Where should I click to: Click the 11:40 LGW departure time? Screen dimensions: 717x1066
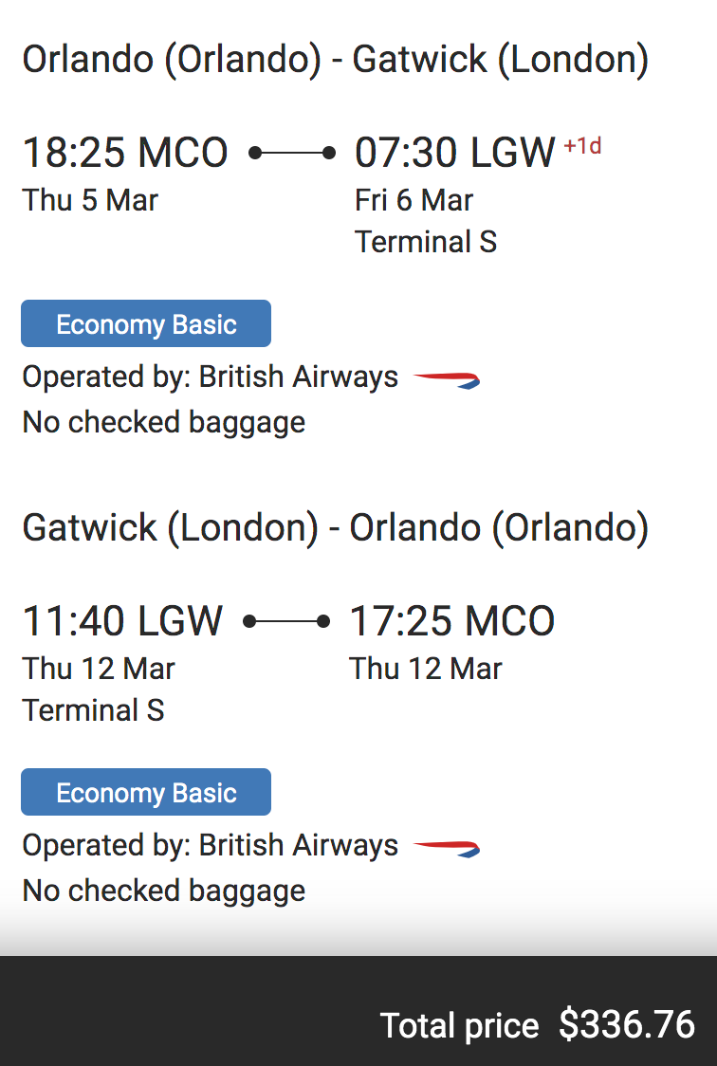[122, 621]
